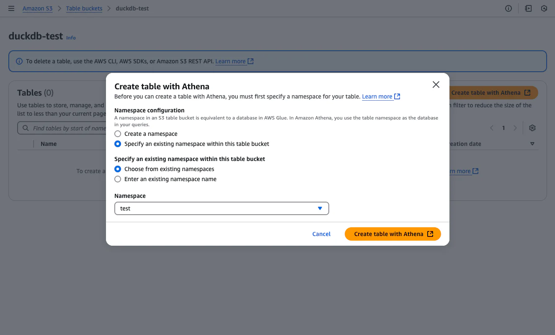Click the hexagon settings icon in top bar
555x335 pixels.
(544, 8)
